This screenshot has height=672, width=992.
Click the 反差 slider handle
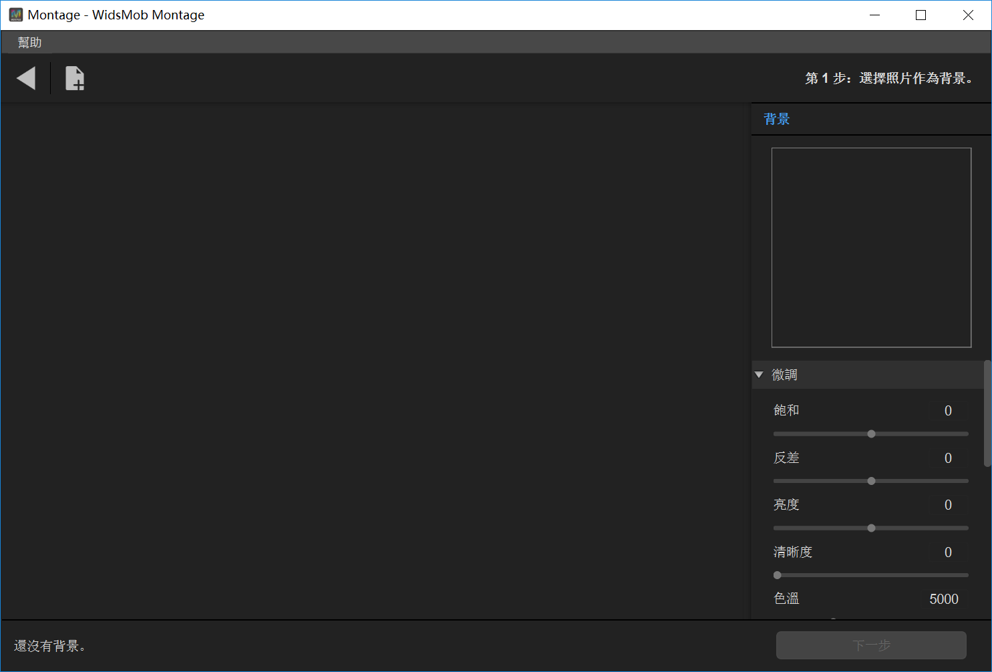pos(871,481)
